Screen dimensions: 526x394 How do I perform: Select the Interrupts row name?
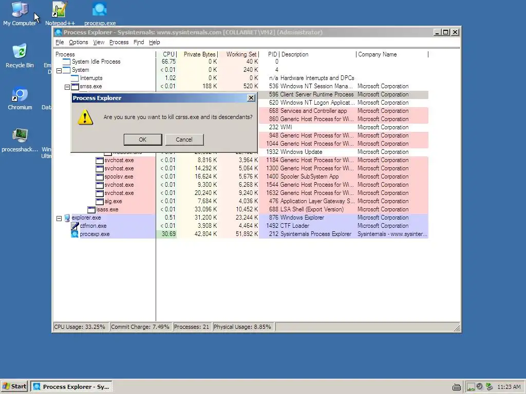point(91,78)
